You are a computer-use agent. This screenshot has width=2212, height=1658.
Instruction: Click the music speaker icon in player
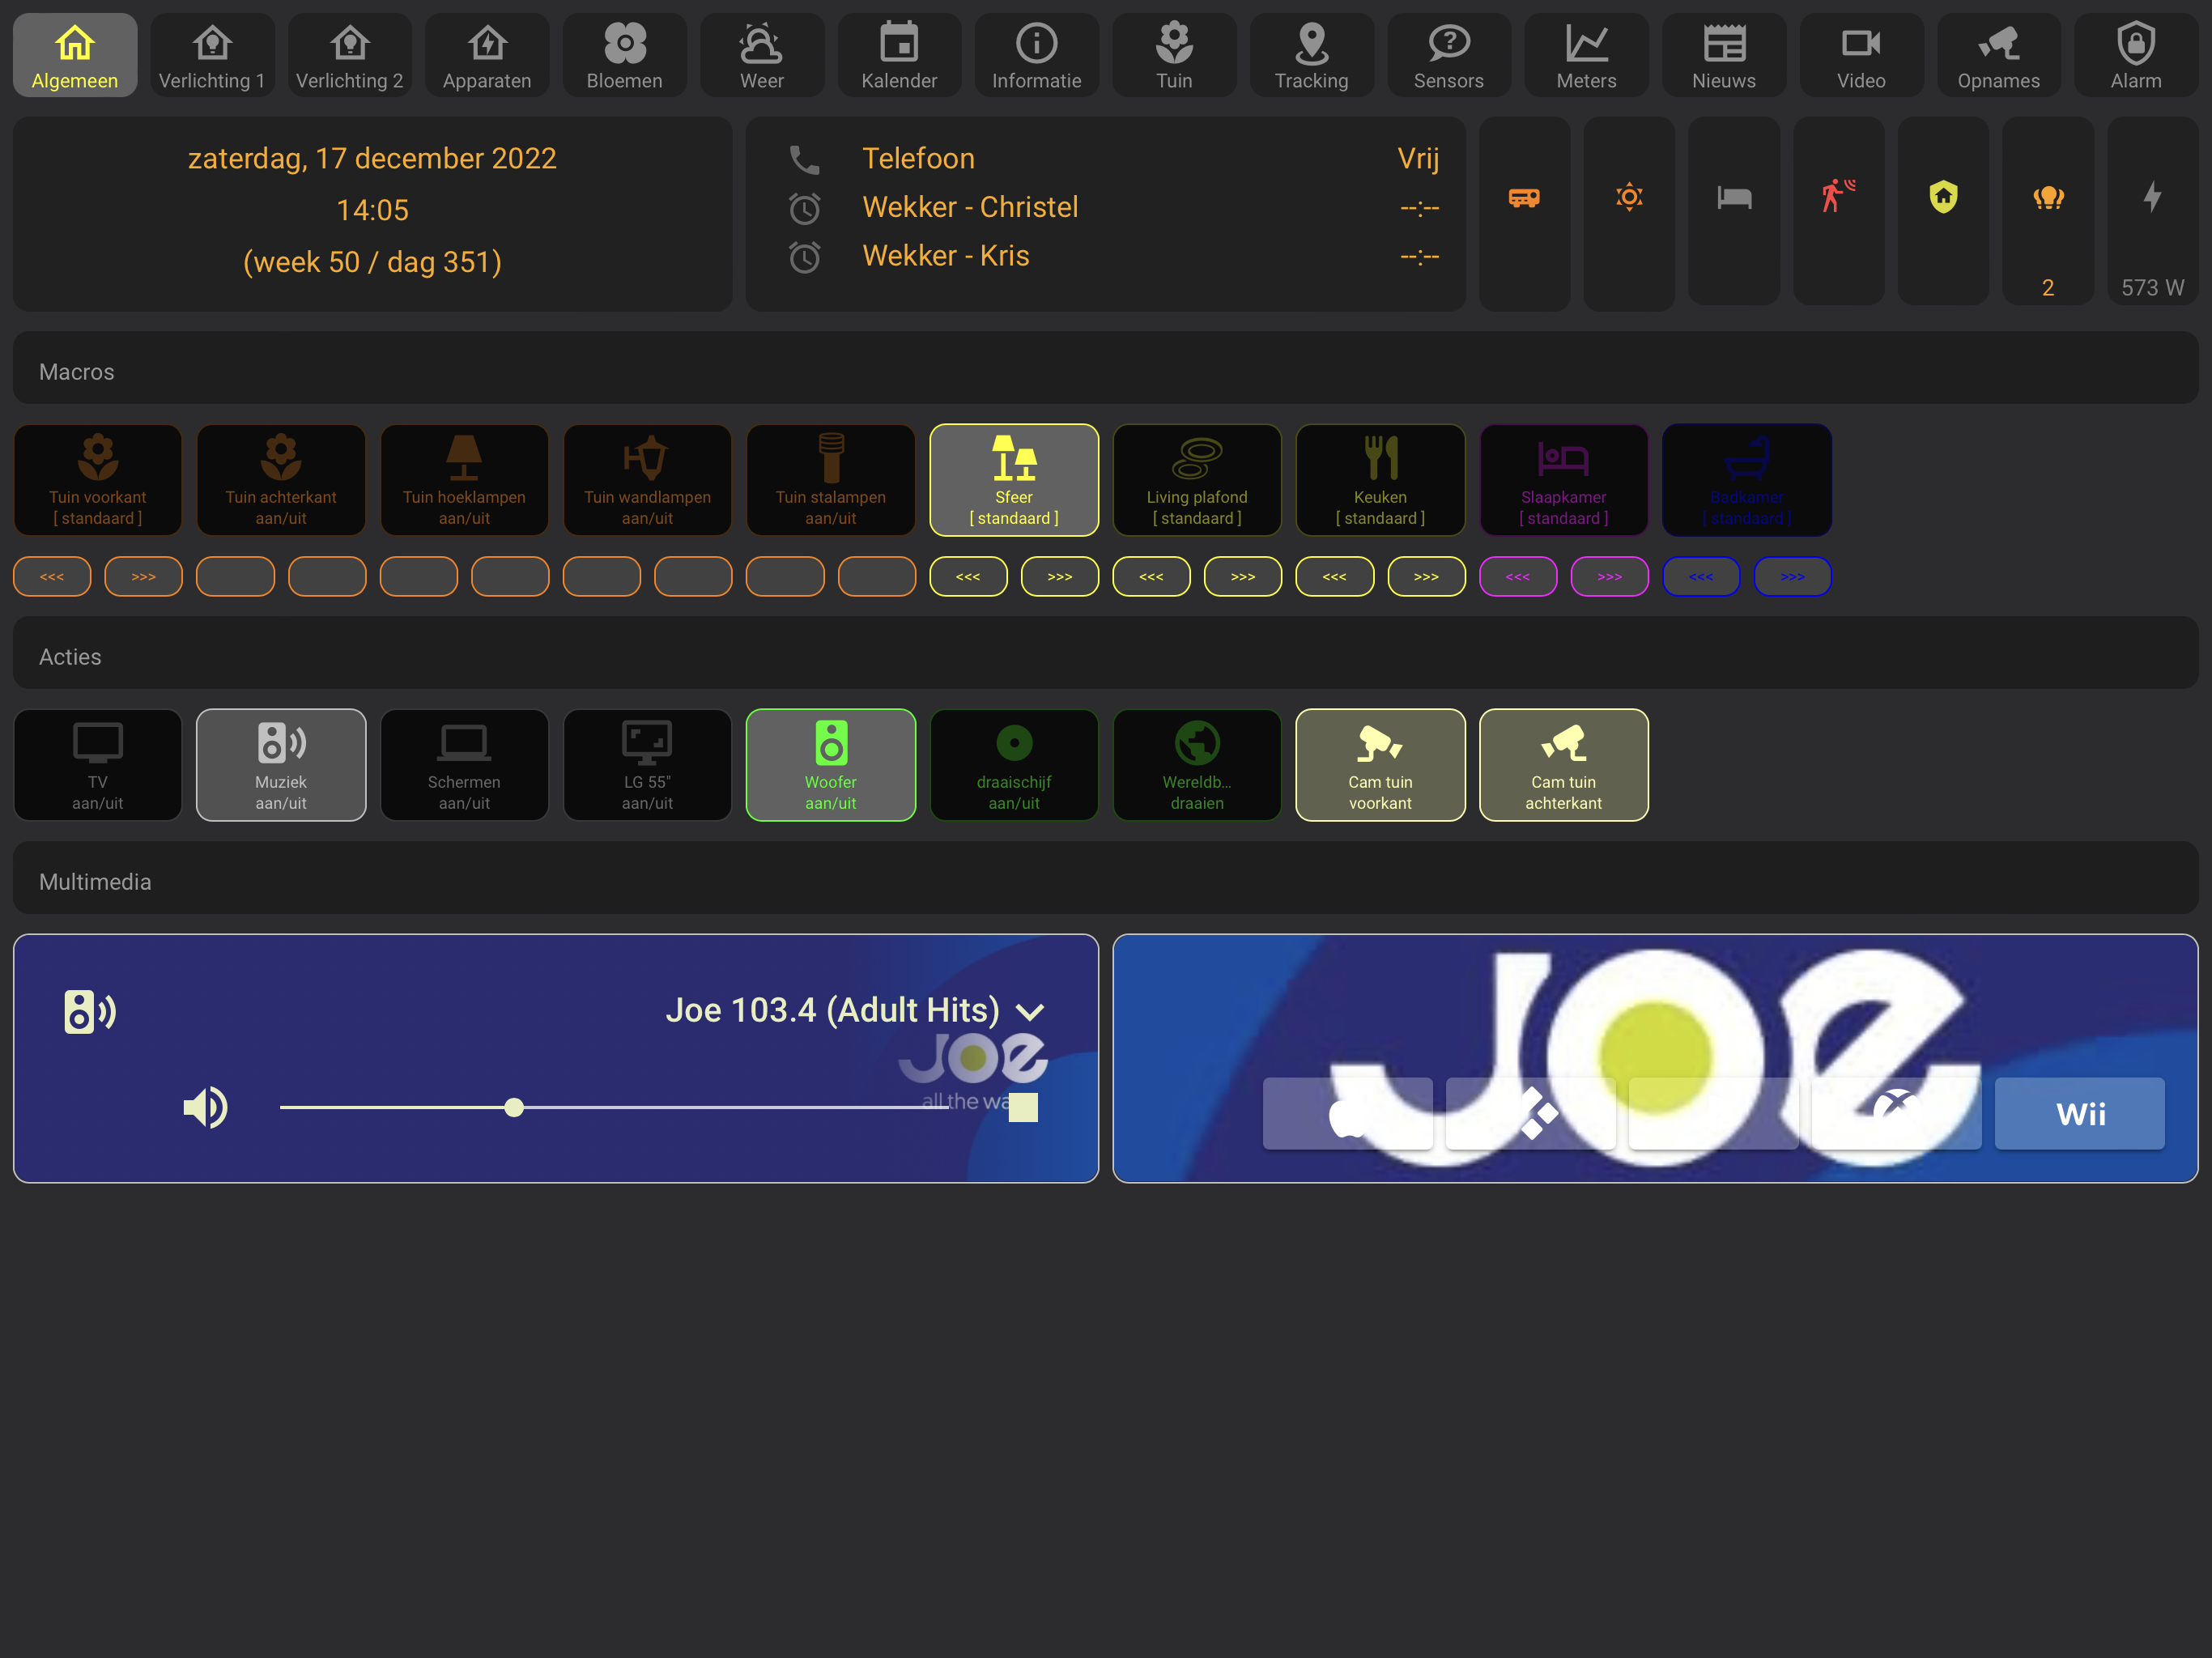coord(90,1012)
